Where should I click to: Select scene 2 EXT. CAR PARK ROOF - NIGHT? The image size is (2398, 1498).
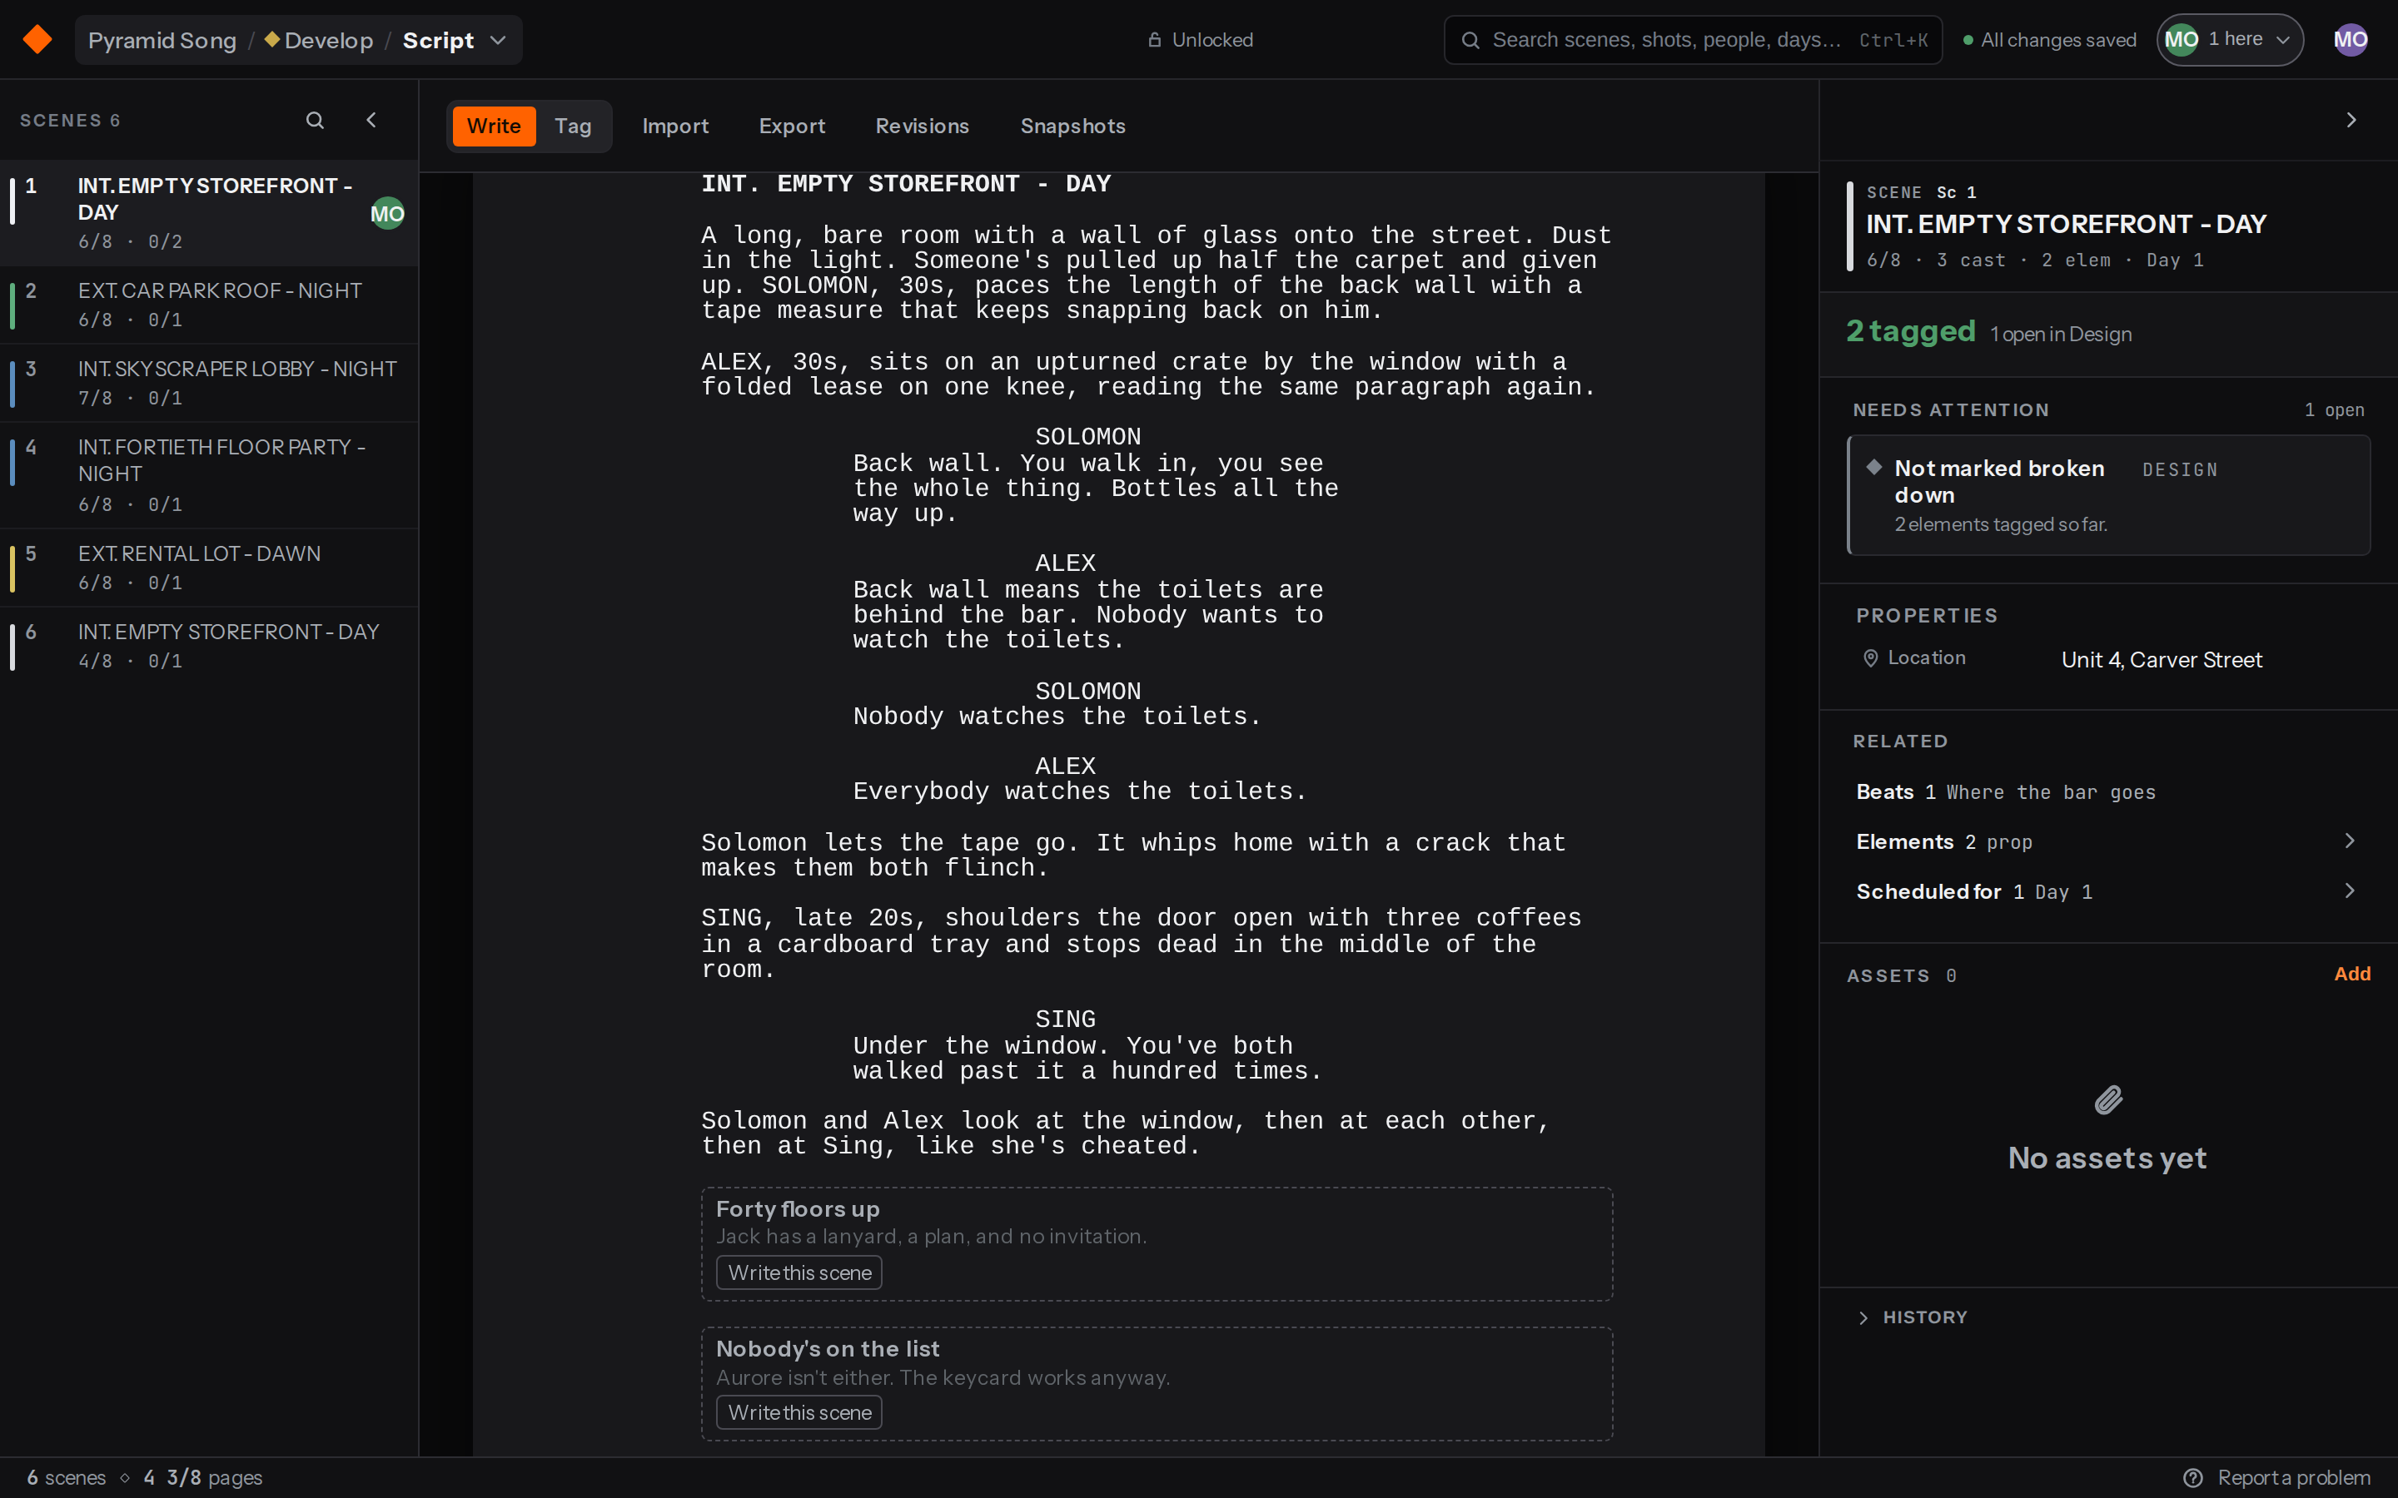pyautogui.click(x=209, y=304)
